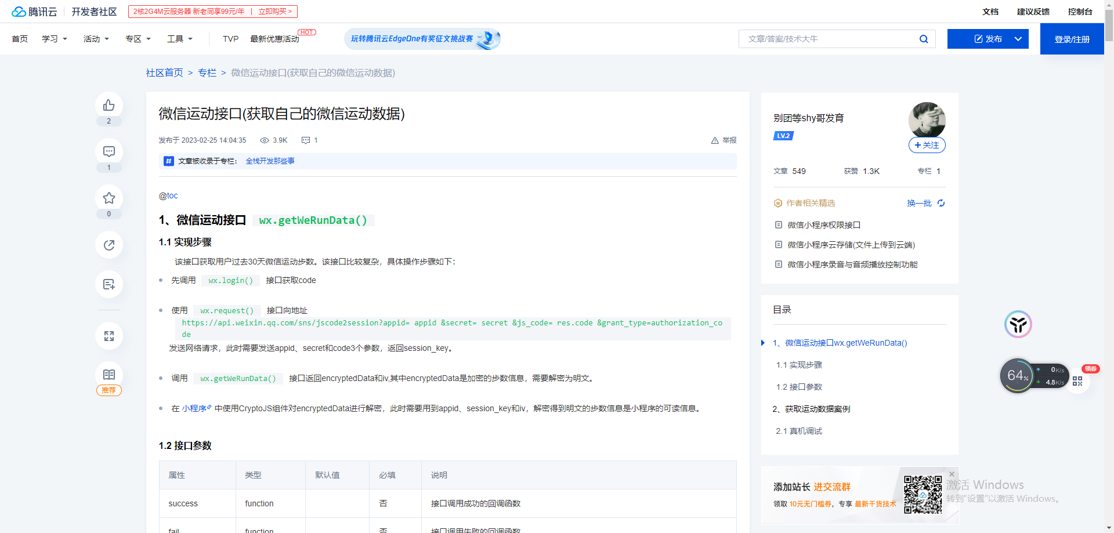This screenshot has width=1114, height=533.
Task: Click the 举报 report text
Action: 729,140
